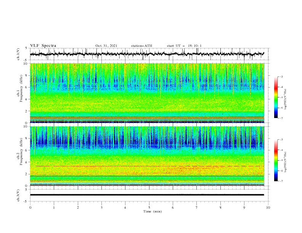This screenshot has height=233, width=302.
Task: Click the "6" tick on the time axis
Action: (x=173, y=207)
